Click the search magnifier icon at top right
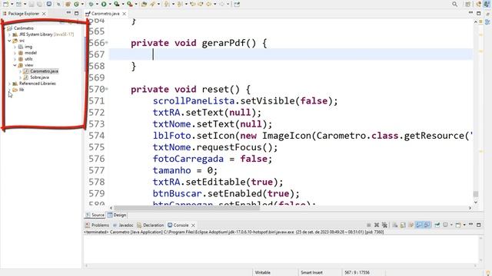Image resolution: width=492 pixels, height=276 pixels. pos(454,4)
